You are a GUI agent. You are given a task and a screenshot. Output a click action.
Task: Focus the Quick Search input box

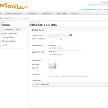[98, 6]
